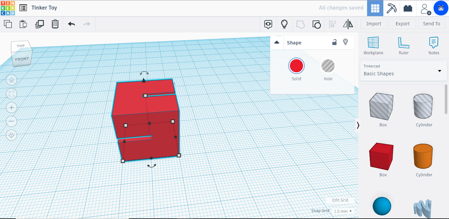Choose the red Solid color swatch
The width and height of the screenshot is (449, 219).
click(x=296, y=66)
